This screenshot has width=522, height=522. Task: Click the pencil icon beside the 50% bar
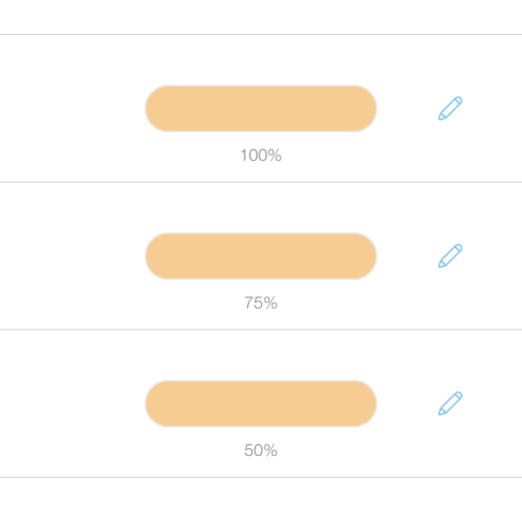pyautogui.click(x=450, y=404)
